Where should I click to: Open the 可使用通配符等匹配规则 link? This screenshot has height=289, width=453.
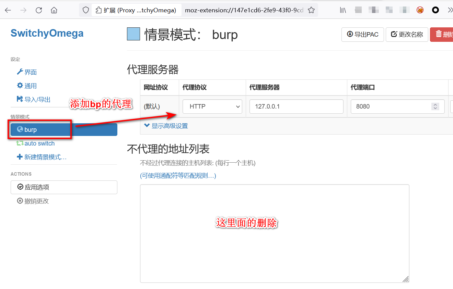(x=178, y=176)
